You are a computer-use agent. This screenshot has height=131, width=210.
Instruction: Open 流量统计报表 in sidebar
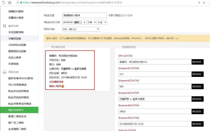click(x=16, y=18)
